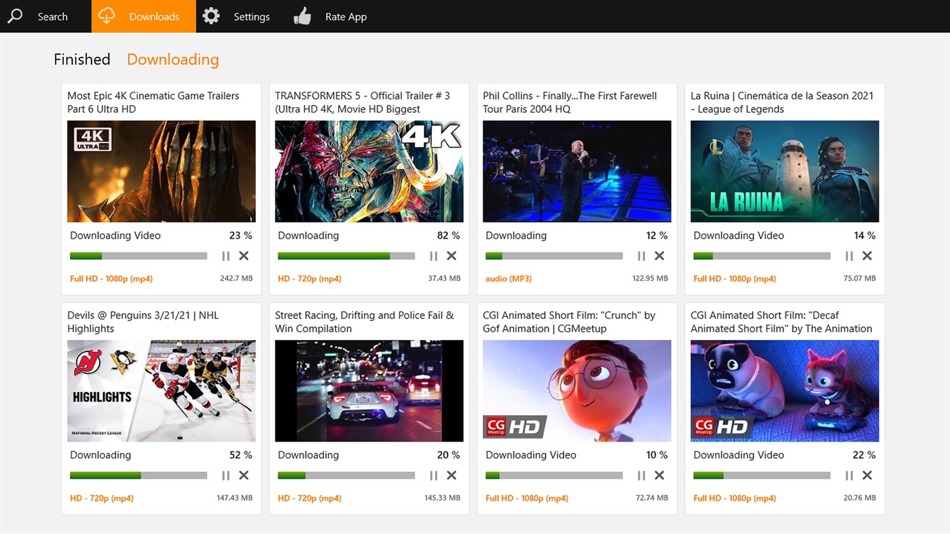
Task: Select the Downloading tab
Action: (172, 60)
